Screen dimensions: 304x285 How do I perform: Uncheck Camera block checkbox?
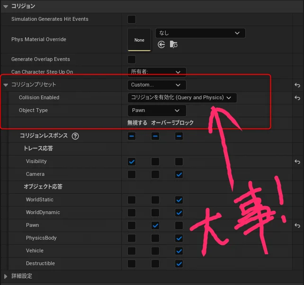(x=179, y=174)
